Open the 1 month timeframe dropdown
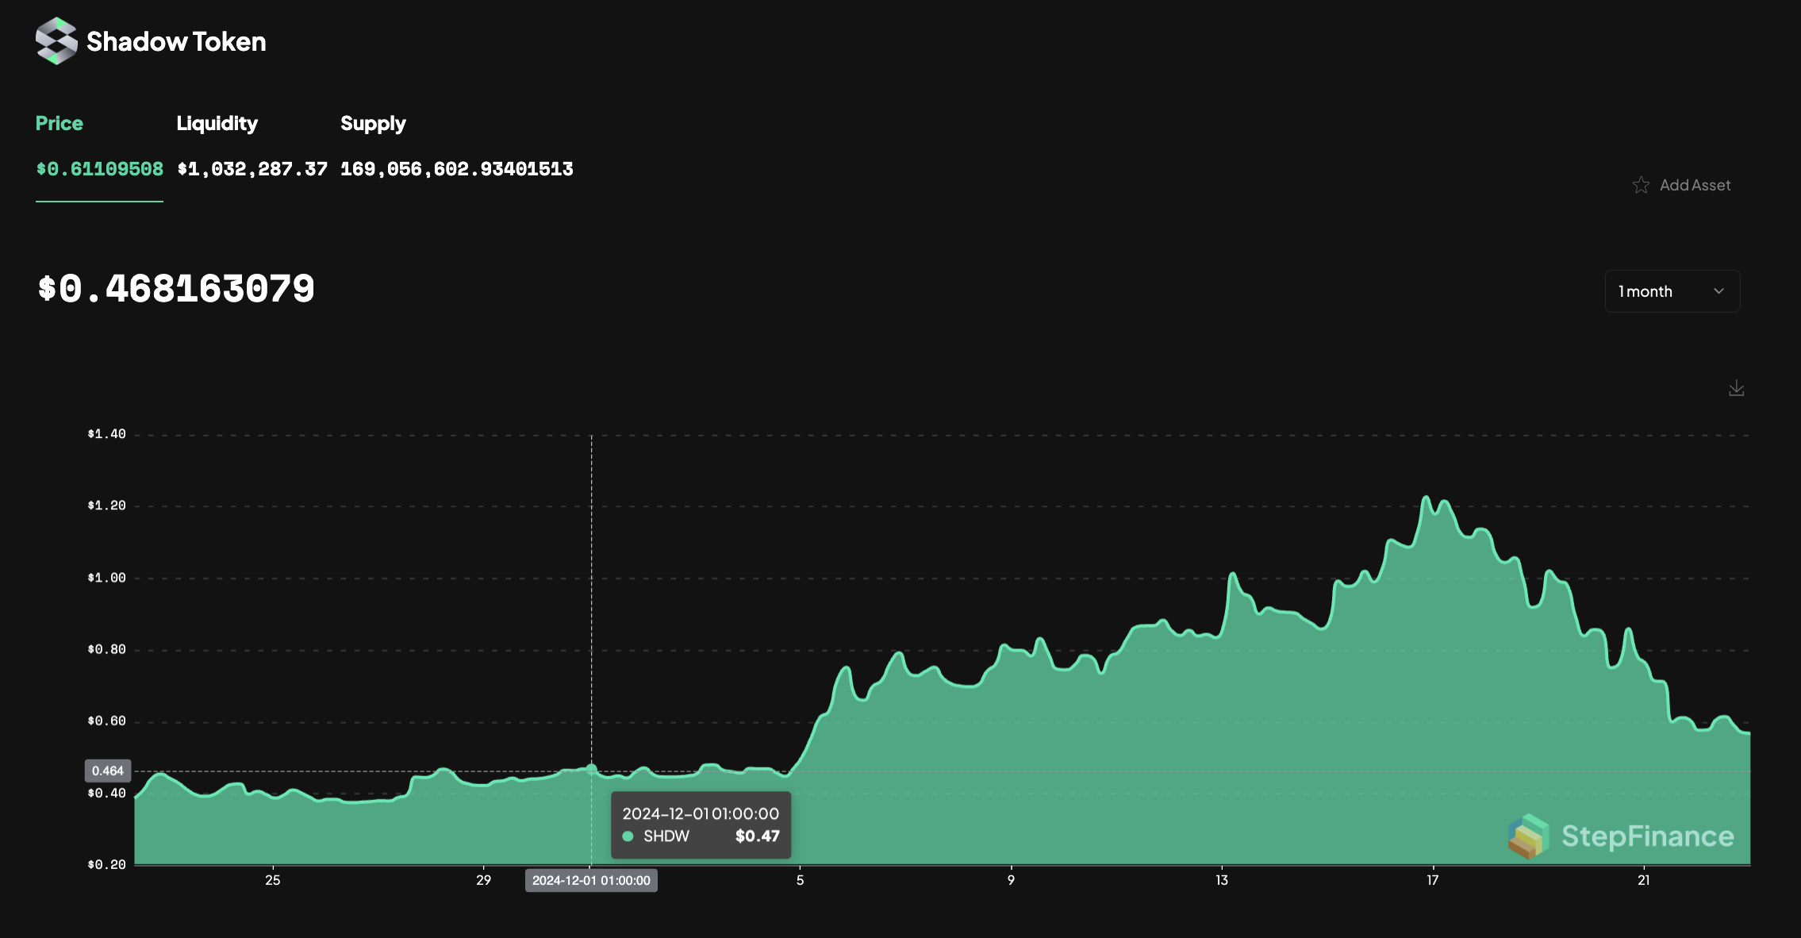 pyautogui.click(x=1671, y=291)
